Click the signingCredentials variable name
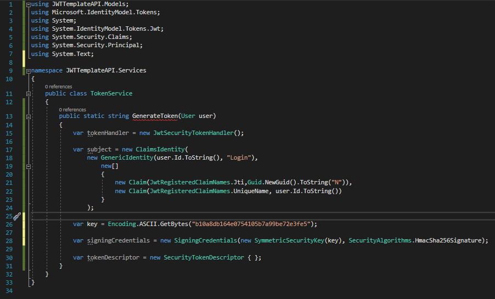 coord(119,240)
